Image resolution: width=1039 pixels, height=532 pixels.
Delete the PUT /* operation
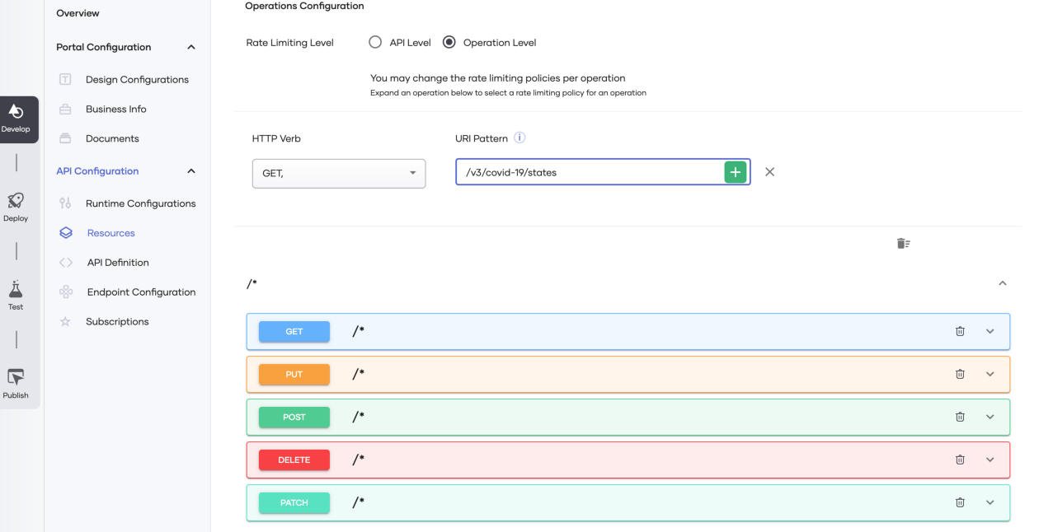tap(960, 374)
